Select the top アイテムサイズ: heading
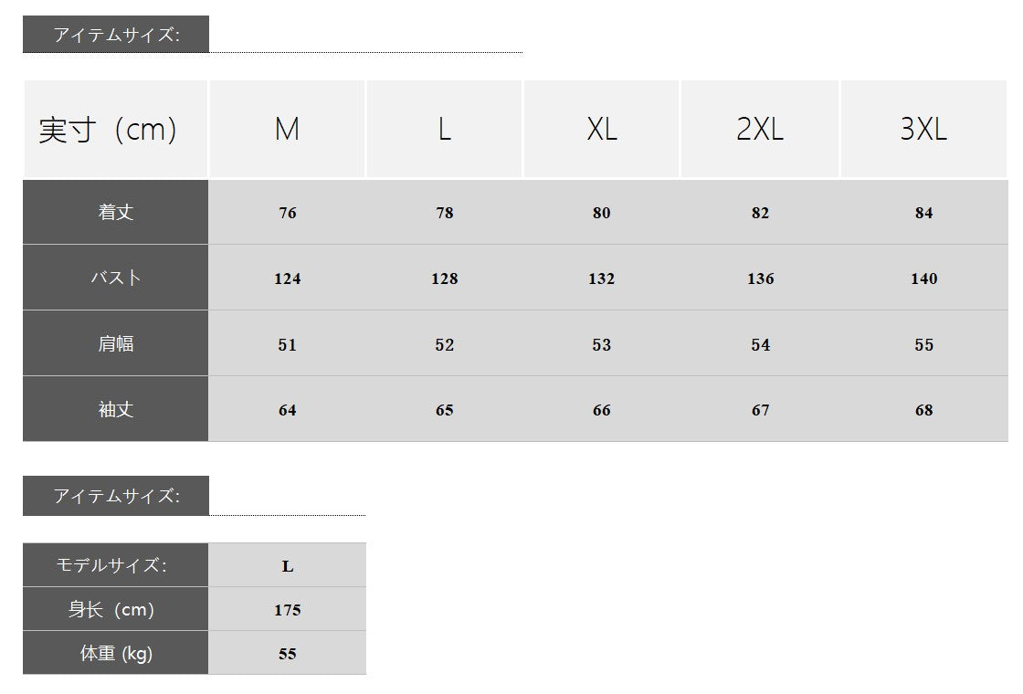 pos(116,35)
